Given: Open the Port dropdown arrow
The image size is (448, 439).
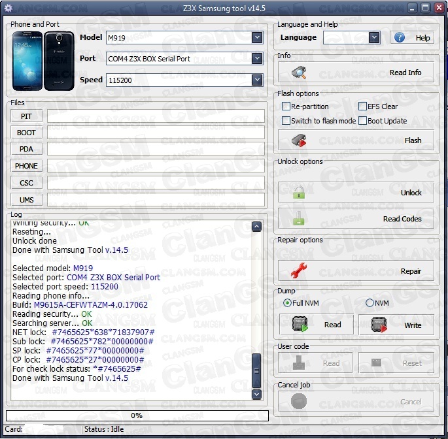Looking at the screenshot, I should tap(257, 59).
